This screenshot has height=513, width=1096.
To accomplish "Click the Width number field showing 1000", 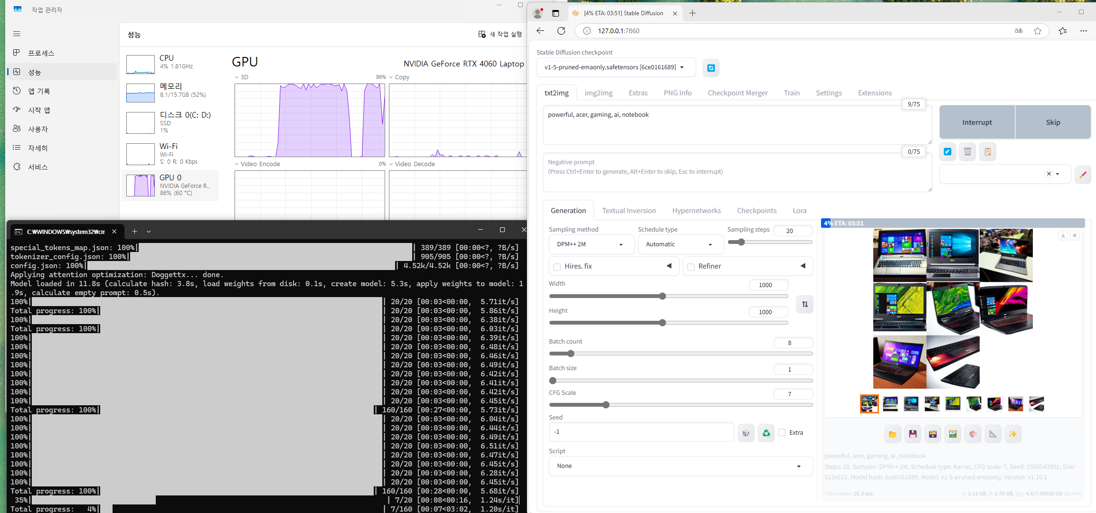I will pyautogui.click(x=768, y=285).
